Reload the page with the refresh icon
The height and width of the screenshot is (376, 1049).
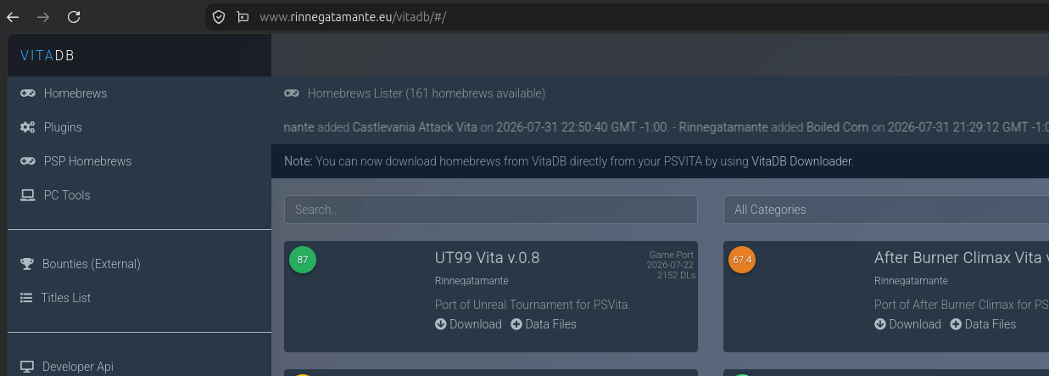pos(74,17)
